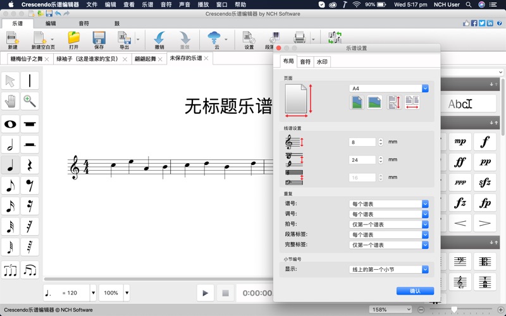Open the 小节编号 显示 dropdown

pos(388,269)
